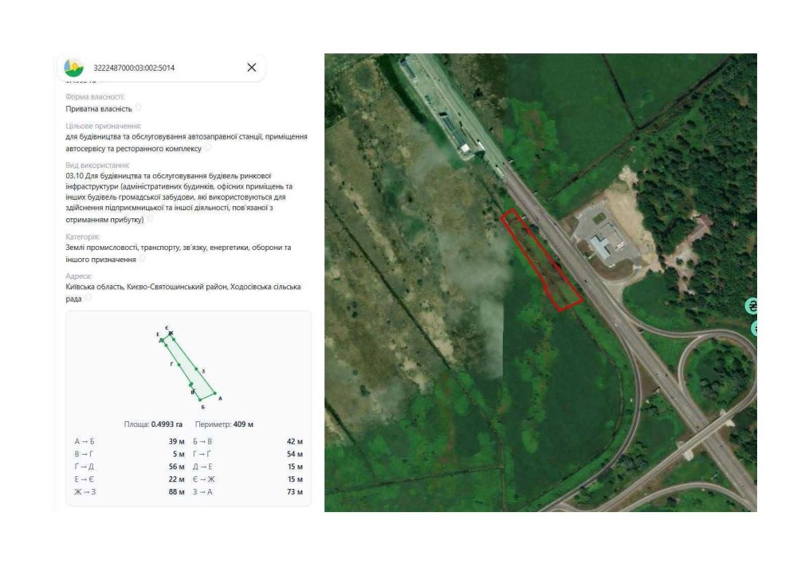The width and height of the screenshot is (797, 563).
Task: Copy the 'Приватна власність' ownership value
Action: point(138,108)
